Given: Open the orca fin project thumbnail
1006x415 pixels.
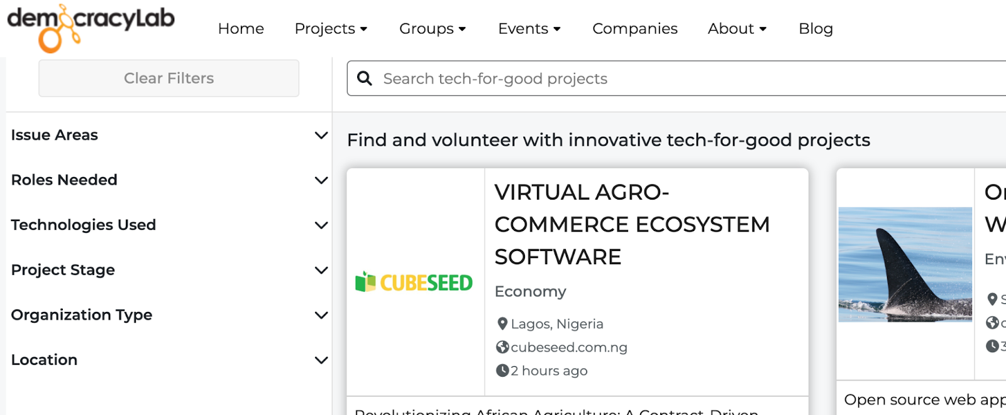Looking at the screenshot, I should [905, 264].
